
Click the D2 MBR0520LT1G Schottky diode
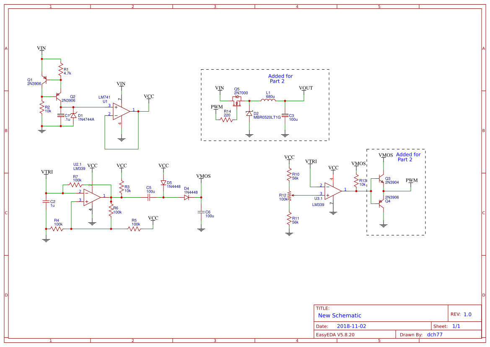coord(249,113)
